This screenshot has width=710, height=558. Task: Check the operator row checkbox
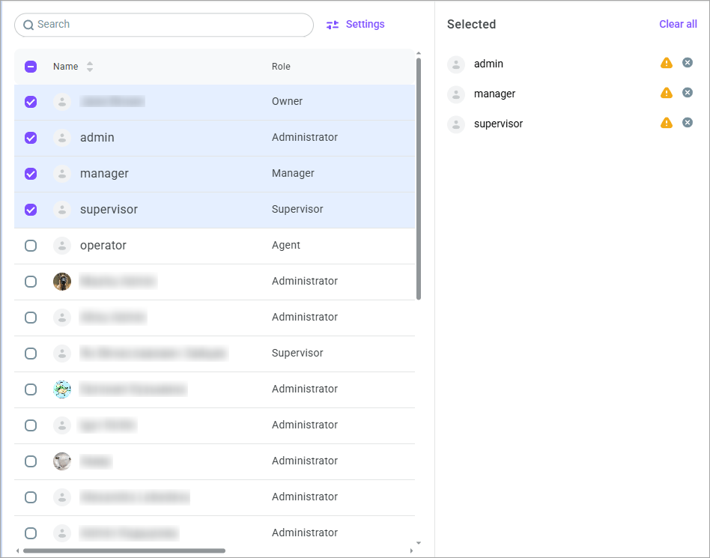(31, 246)
